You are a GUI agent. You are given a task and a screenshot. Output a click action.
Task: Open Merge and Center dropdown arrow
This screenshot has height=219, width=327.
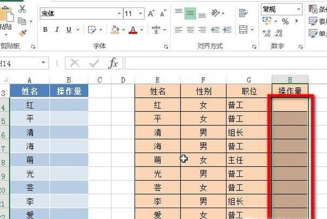coord(252,30)
